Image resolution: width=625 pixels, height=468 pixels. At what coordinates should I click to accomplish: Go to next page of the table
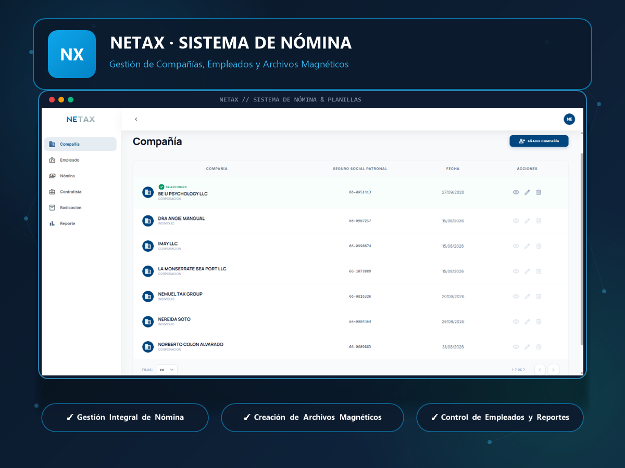(x=554, y=370)
